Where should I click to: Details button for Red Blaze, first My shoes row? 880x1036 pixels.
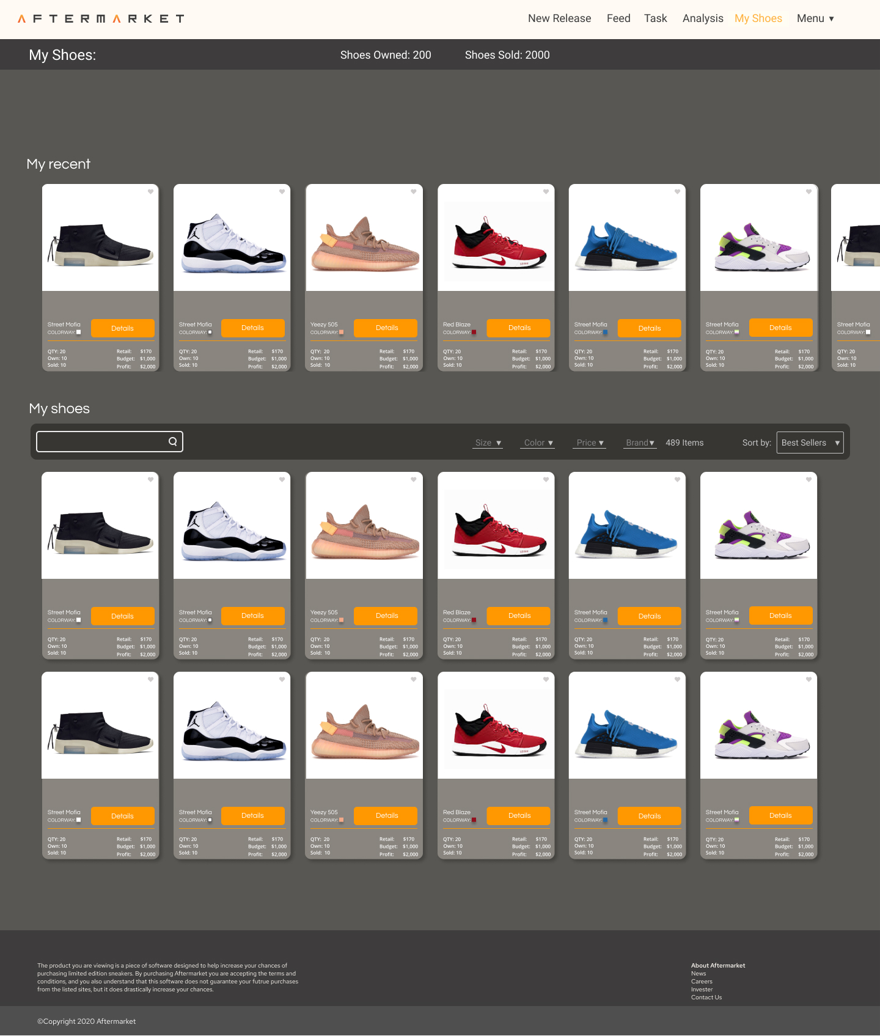(519, 616)
